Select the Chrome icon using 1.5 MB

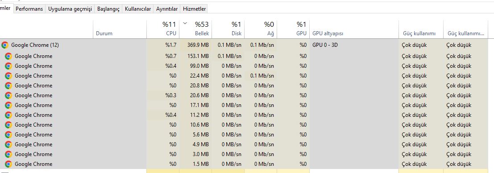(8, 164)
